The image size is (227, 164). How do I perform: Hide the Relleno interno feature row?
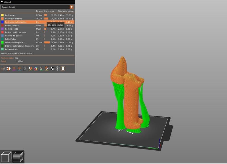tap(37, 25)
